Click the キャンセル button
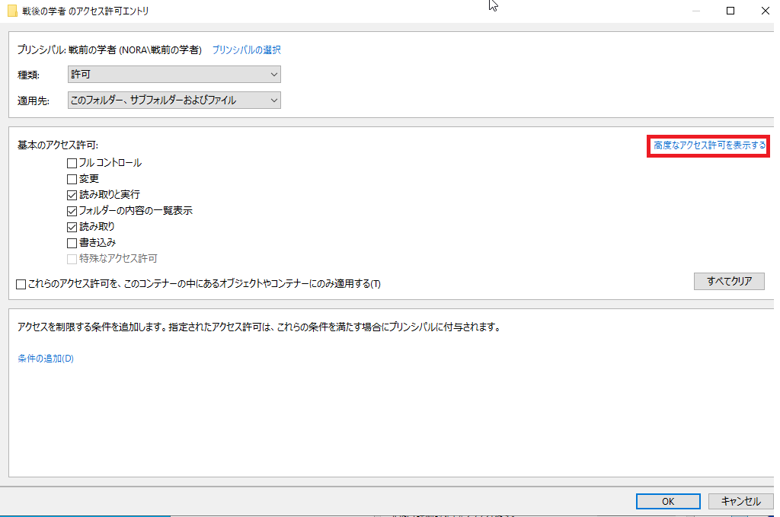The width and height of the screenshot is (780, 517). coord(740,501)
